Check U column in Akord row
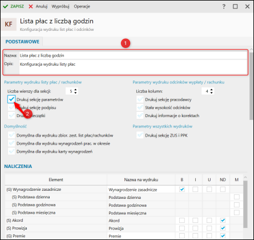Screen dimensions: 254x240 click(x=209, y=221)
